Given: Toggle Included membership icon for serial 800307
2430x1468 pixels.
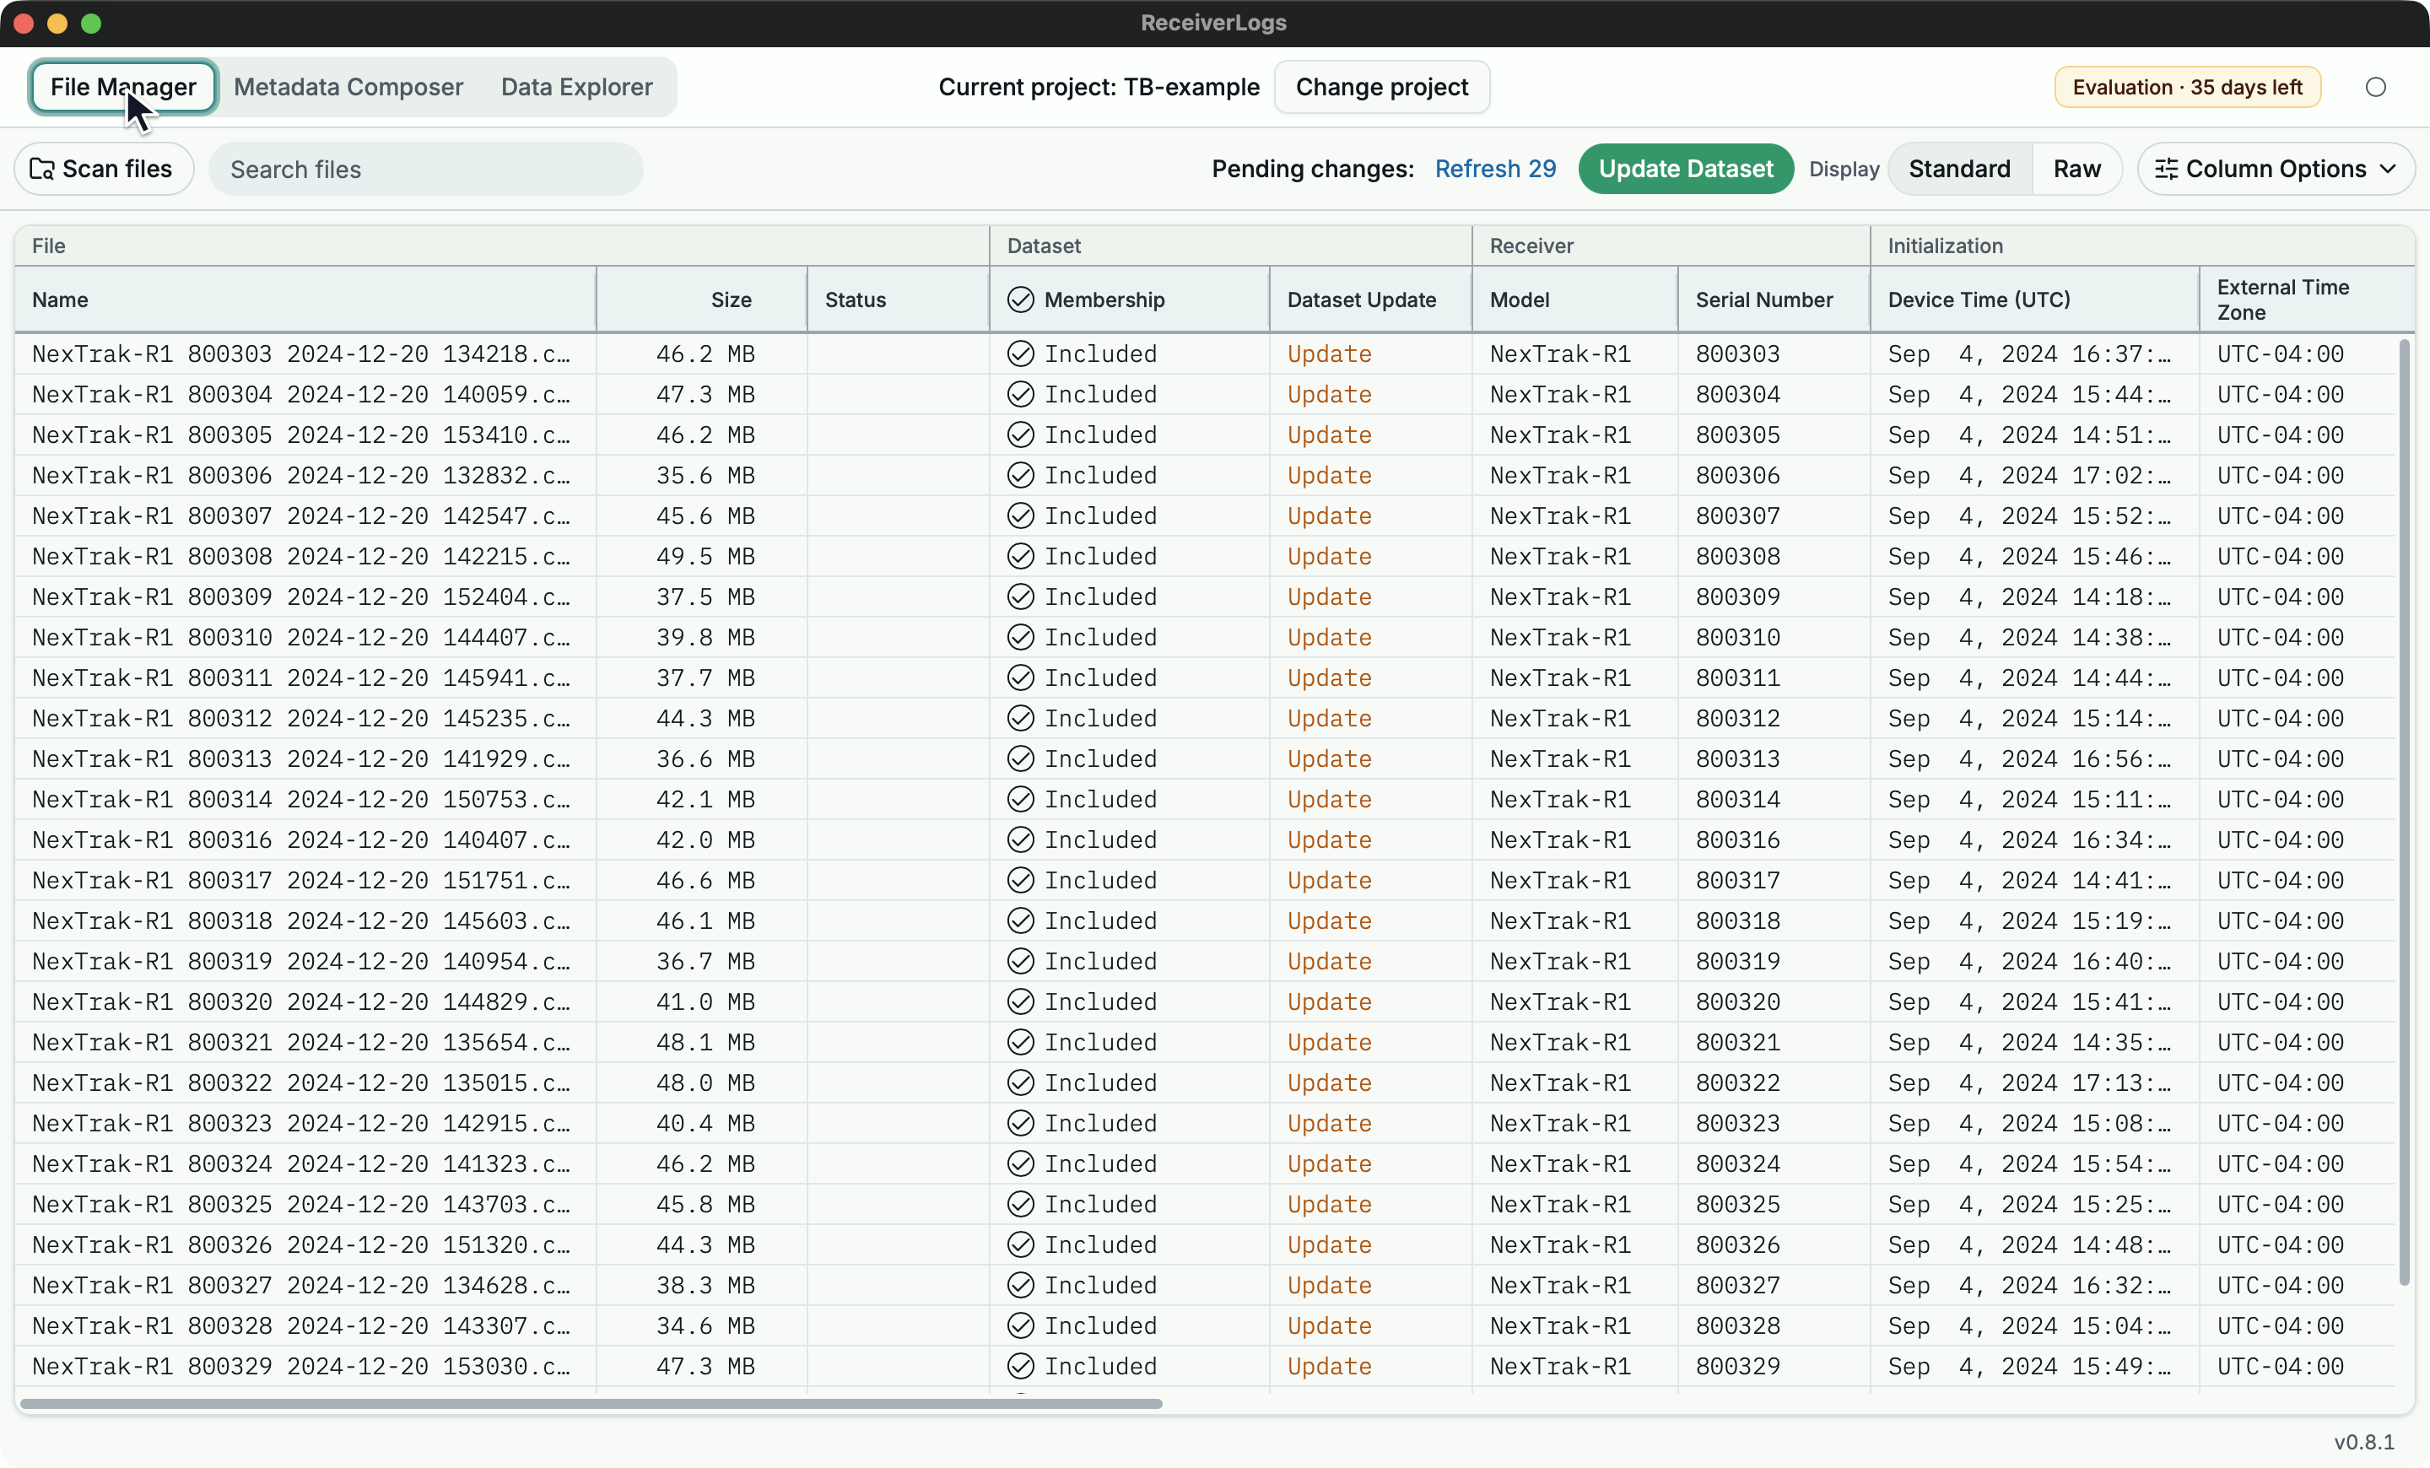Looking at the screenshot, I should pos(1021,515).
